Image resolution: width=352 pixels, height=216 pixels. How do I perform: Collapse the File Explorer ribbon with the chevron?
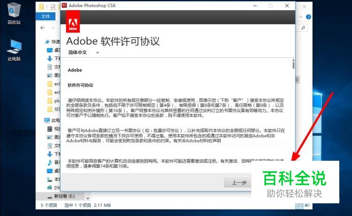coord(301,17)
